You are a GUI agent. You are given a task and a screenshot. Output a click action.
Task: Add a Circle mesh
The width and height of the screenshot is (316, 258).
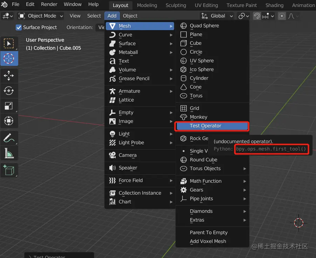coord(212,52)
